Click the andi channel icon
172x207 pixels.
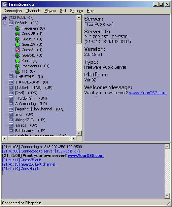(11, 114)
